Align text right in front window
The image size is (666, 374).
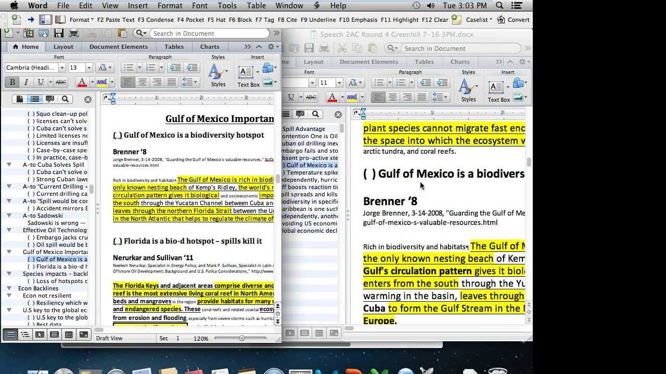157,82
